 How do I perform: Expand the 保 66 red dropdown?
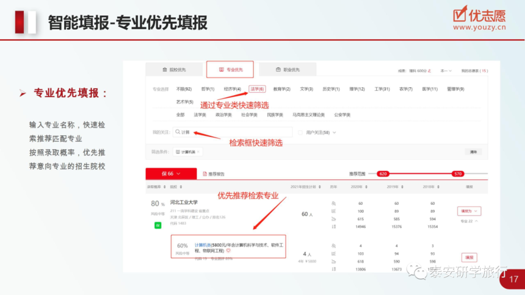171,174
